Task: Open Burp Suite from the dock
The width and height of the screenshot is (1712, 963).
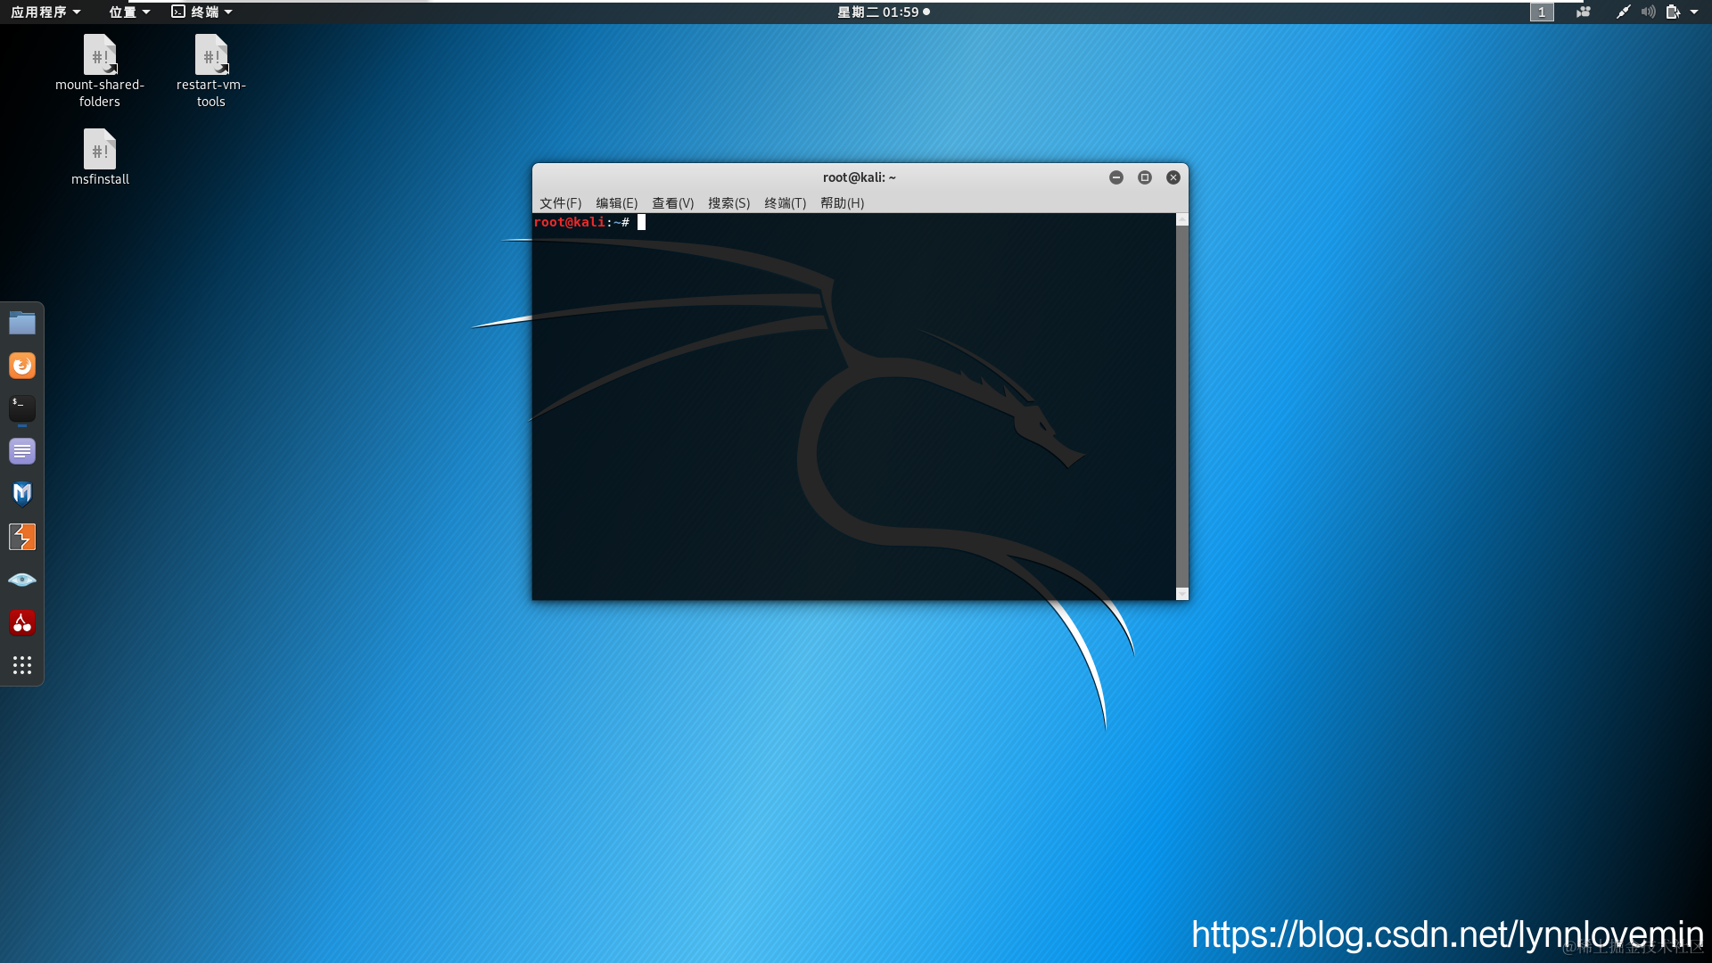Action: pos(22,537)
